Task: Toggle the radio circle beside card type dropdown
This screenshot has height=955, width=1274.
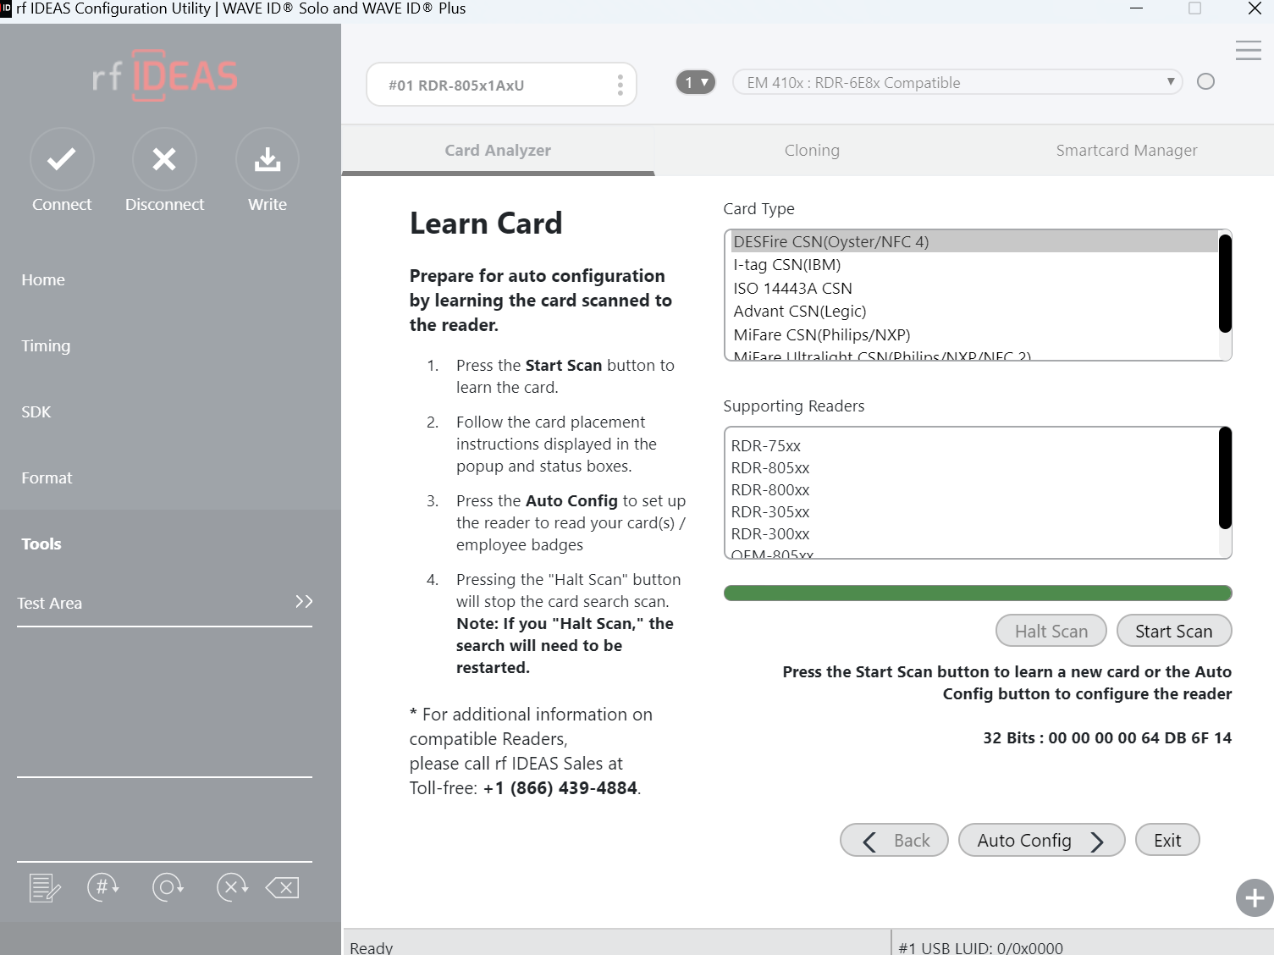Action: coord(1205,82)
